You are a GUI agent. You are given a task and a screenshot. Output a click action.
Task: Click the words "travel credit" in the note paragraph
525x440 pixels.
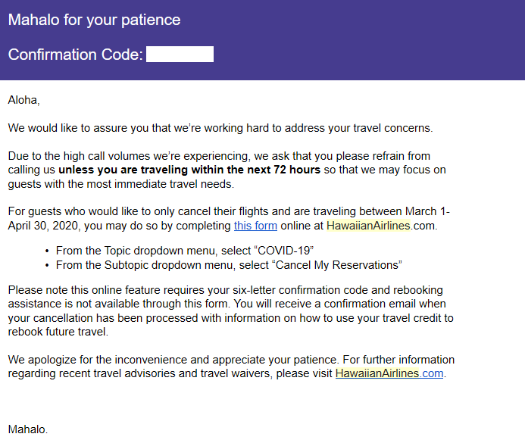click(x=413, y=318)
